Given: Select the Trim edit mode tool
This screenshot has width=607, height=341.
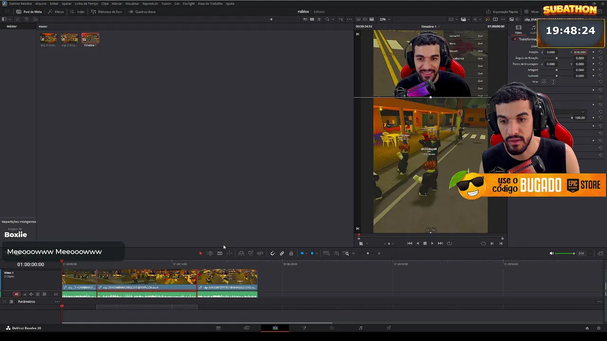Looking at the screenshot, I should click(x=210, y=253).
